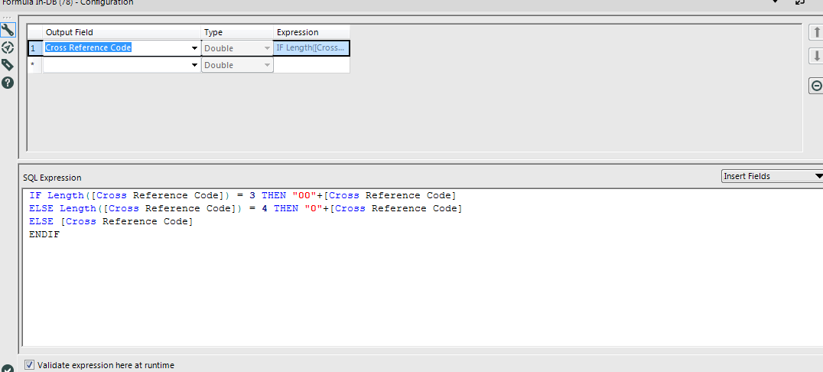This screenshot has width=823, height=372.
Task: Open the Navigation compass tab
Action: pyautogui.click(x=8, y=47)
